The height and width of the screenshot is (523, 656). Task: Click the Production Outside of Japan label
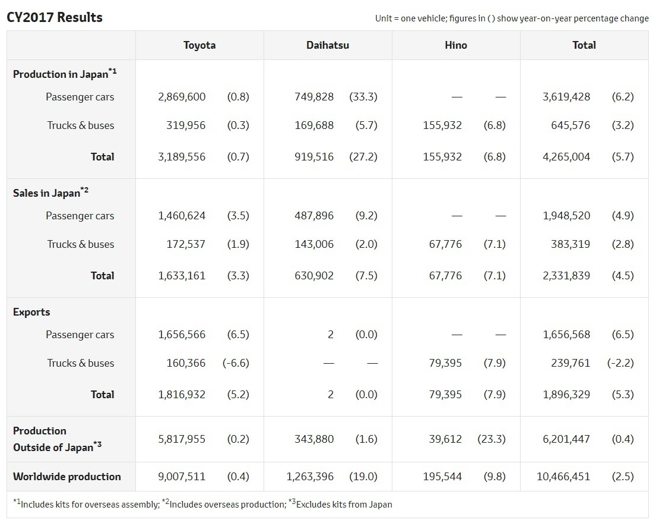pyautogui.click(x=58, y=439)
